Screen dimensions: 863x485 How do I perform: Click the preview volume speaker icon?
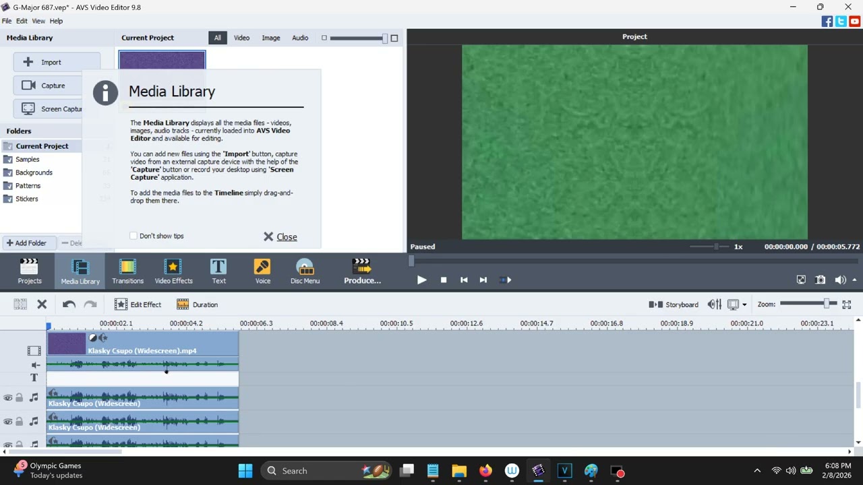(x=840, y=280)
